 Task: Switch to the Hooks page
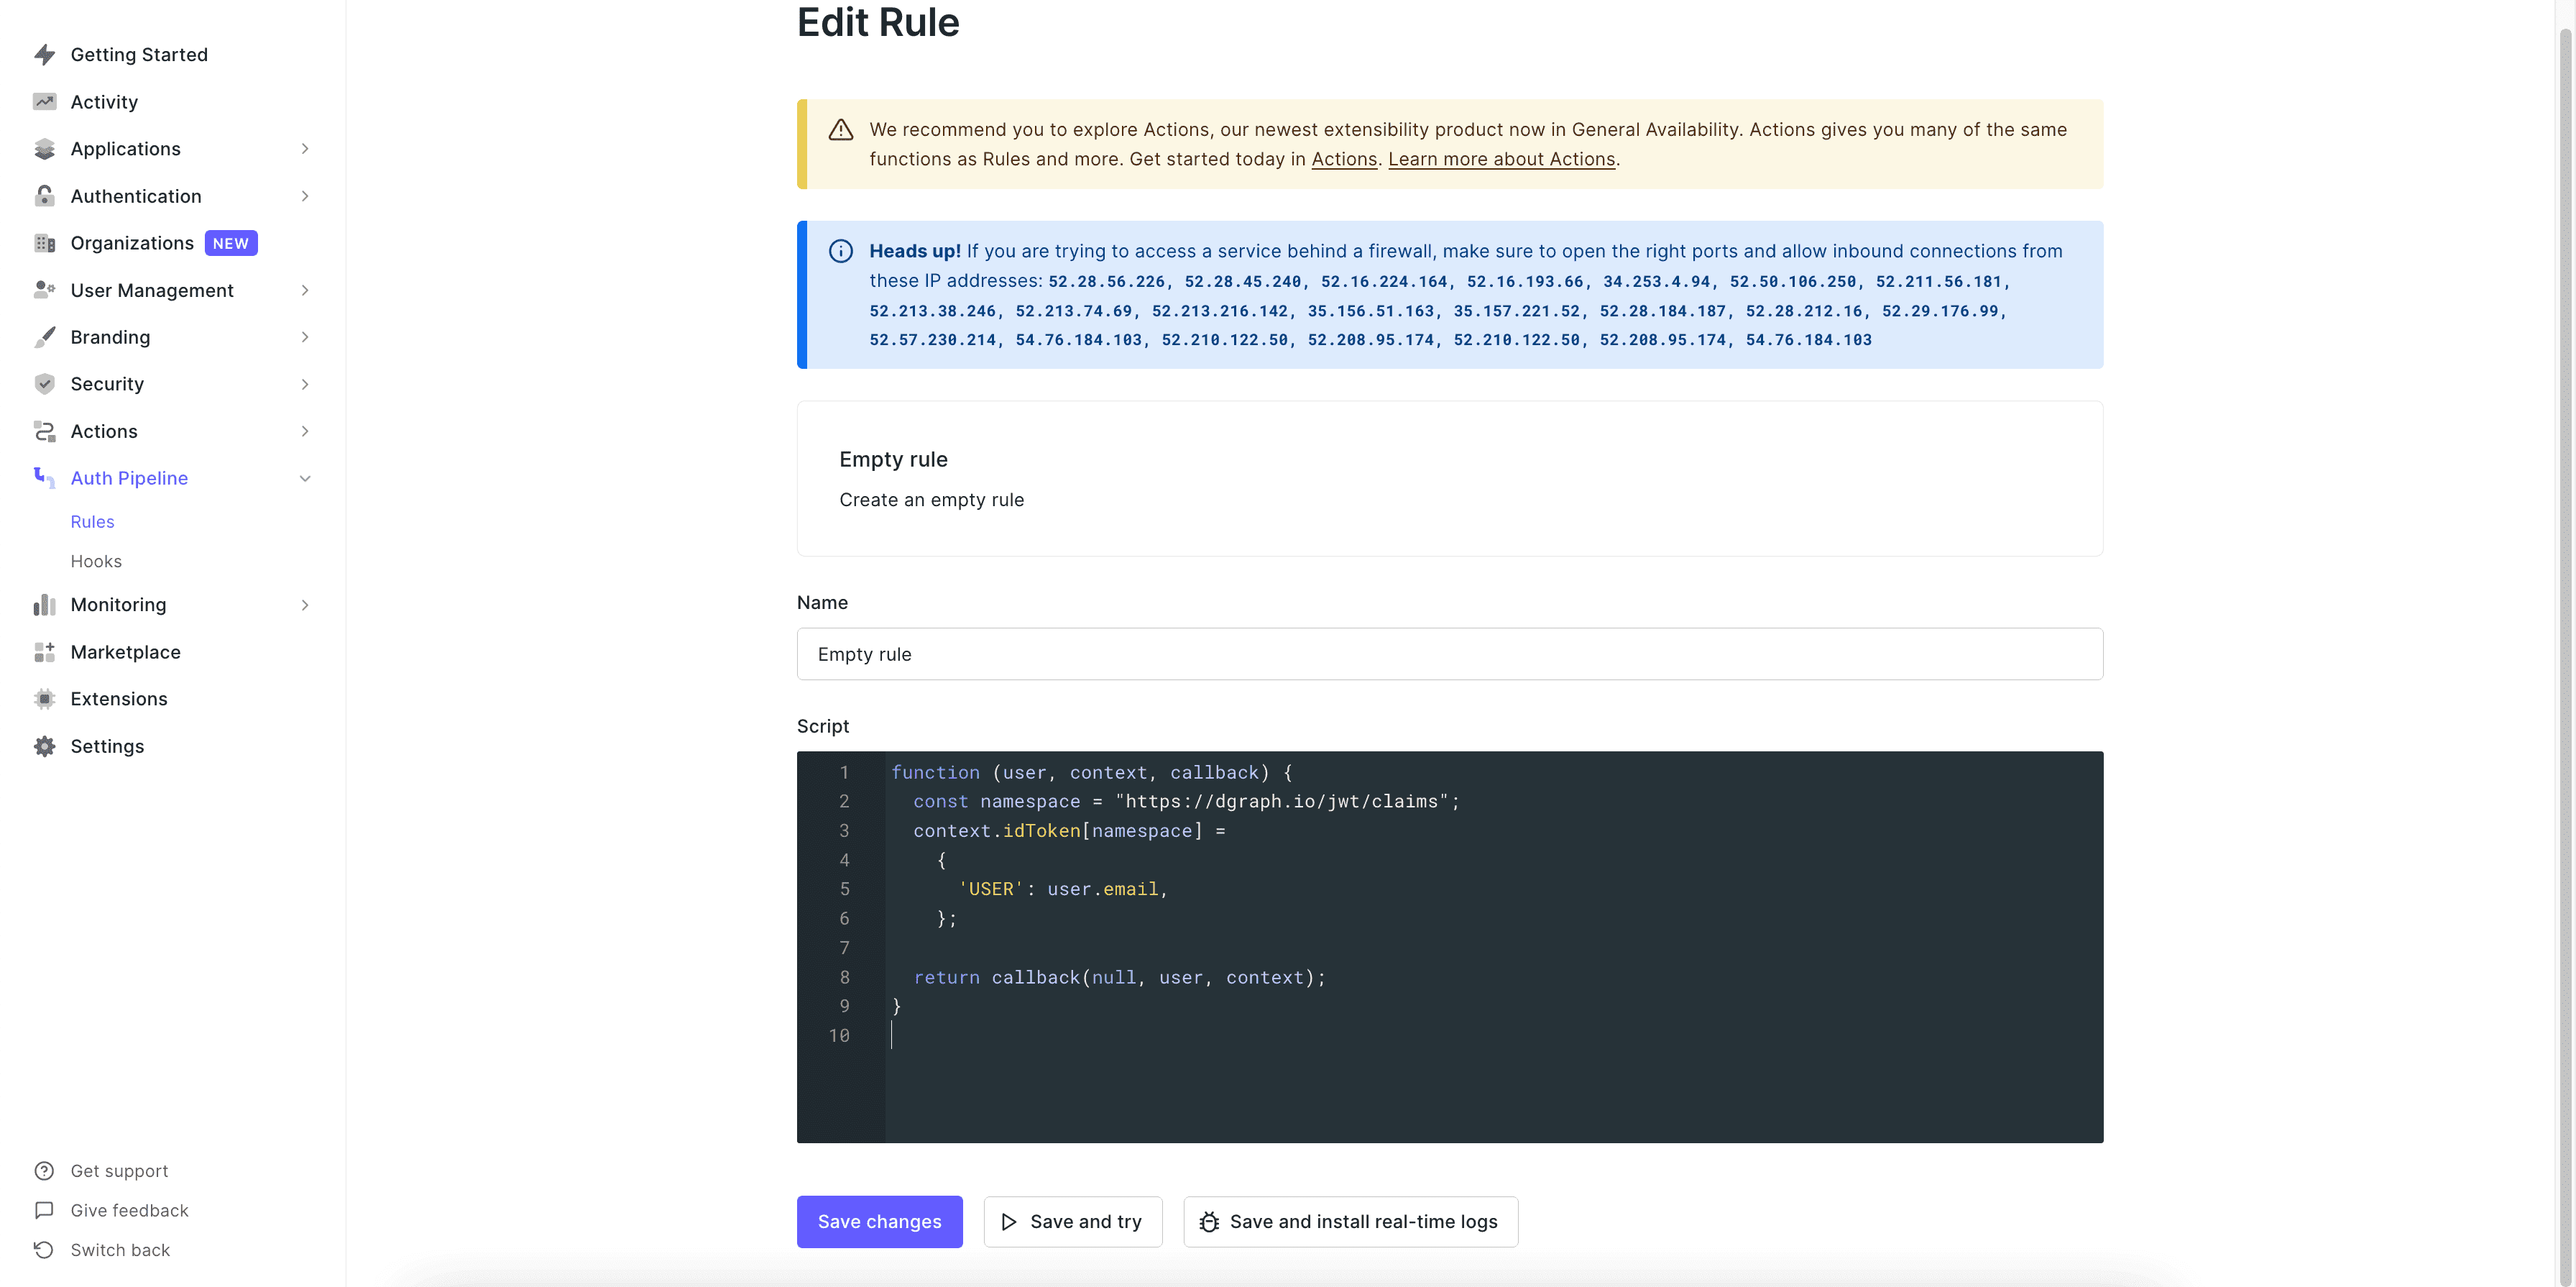pos(96,561)
